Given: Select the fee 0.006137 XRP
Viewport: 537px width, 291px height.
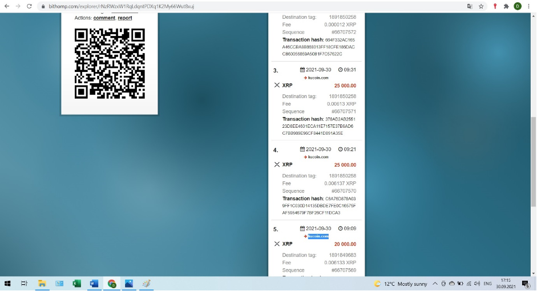Looking at the screenshot, I should tap(340, 184).
